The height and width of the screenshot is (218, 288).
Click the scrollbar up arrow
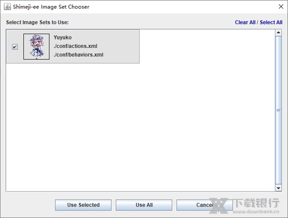[278, 33]
